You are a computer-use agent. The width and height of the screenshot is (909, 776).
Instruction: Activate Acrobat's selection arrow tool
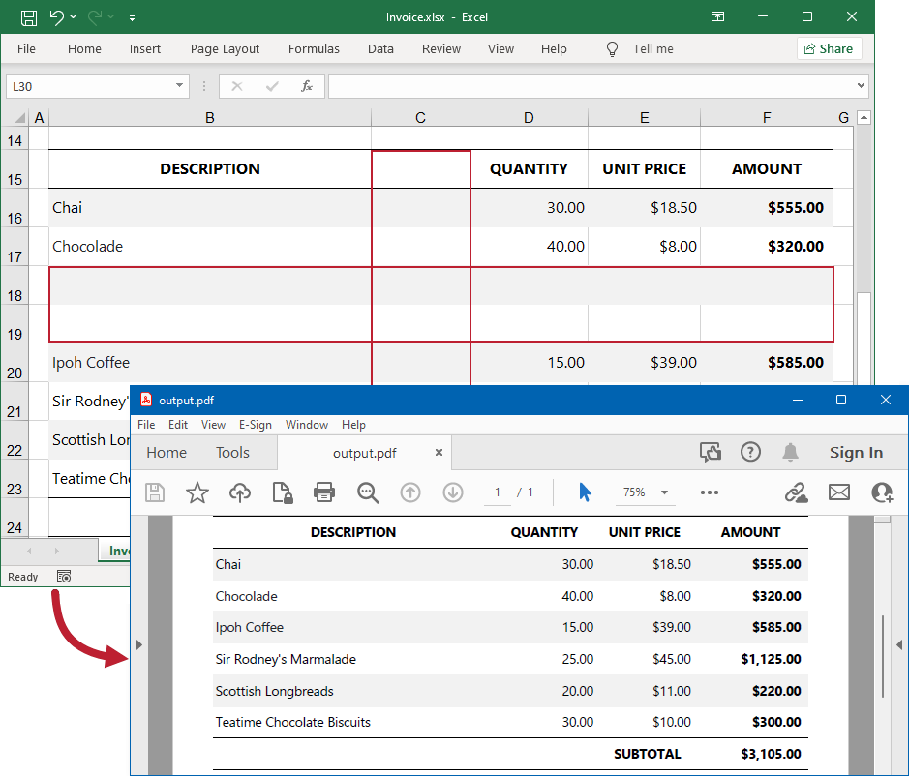click(585, 492)
